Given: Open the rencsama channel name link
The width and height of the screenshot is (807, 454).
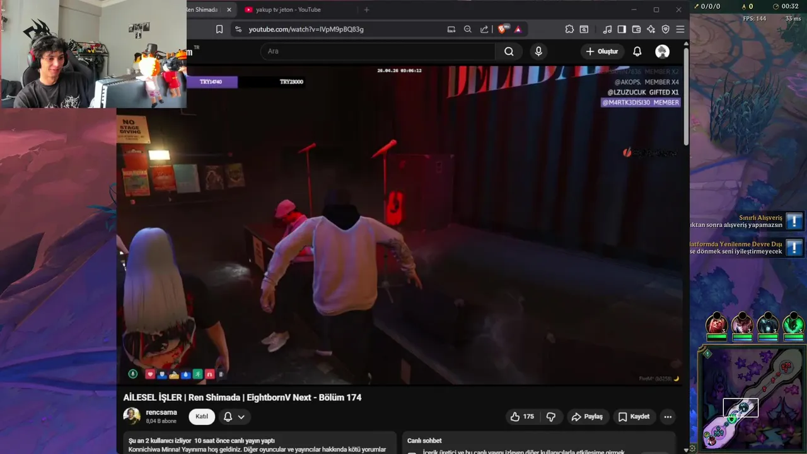Looking at the screenshot, I should click(x=161, y=412).
